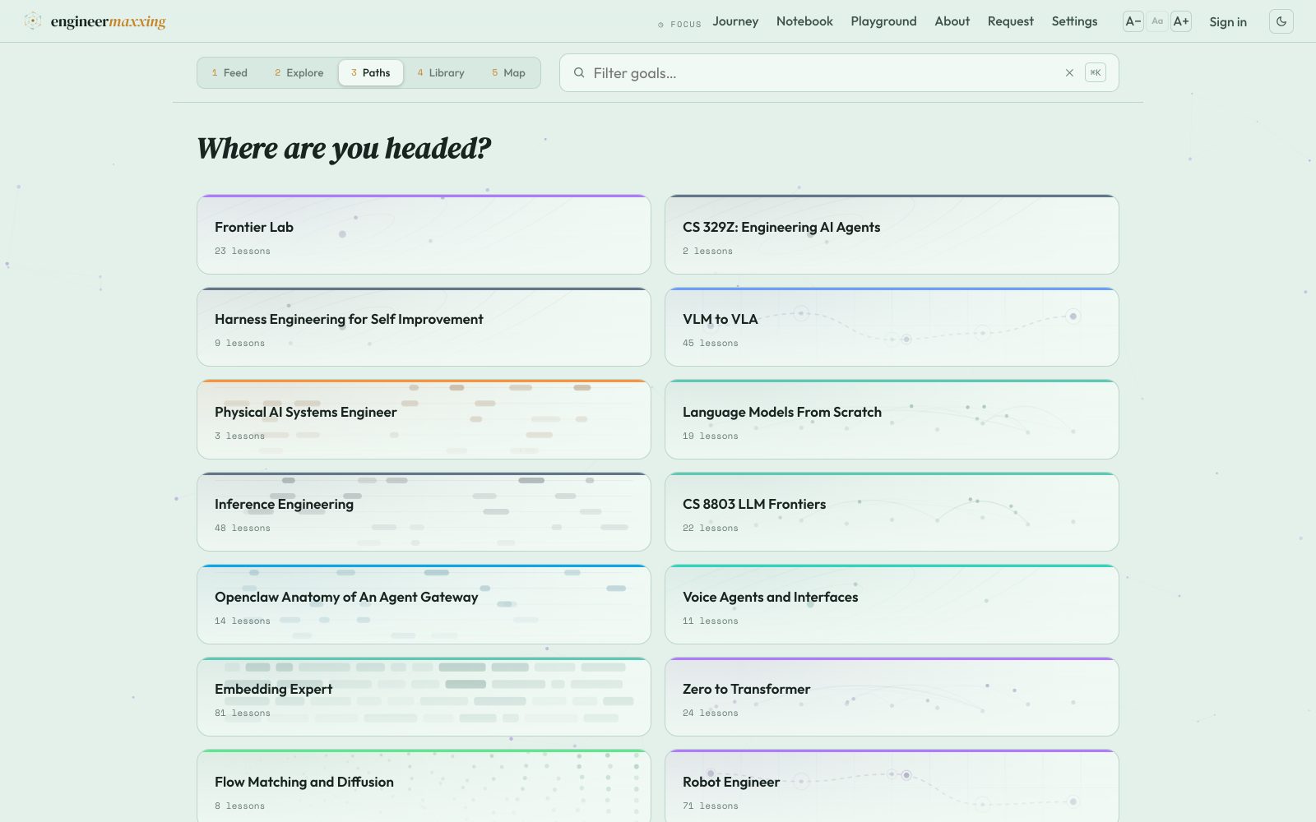Select the Physical AI Systems Engineer card
The height and width of the screenshot is (822, 1316).
(x=424, y=419)
